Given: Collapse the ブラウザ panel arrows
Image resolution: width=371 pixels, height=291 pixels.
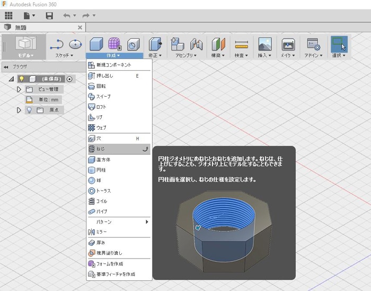Looking at the screenshot, I should [6, 67].
